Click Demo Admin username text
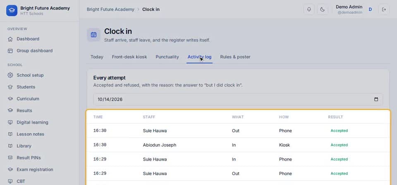 (x=349, y=7)
